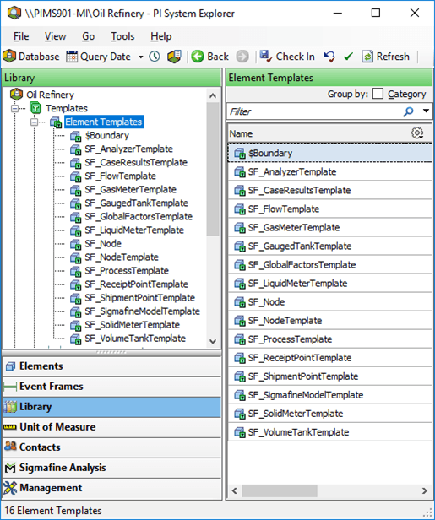The height and width of the screenshot is (520, 435).
Task: Click SF_GasMeterTemplate icon in the list
Action: pyautogui.click(x=240, y=228)
